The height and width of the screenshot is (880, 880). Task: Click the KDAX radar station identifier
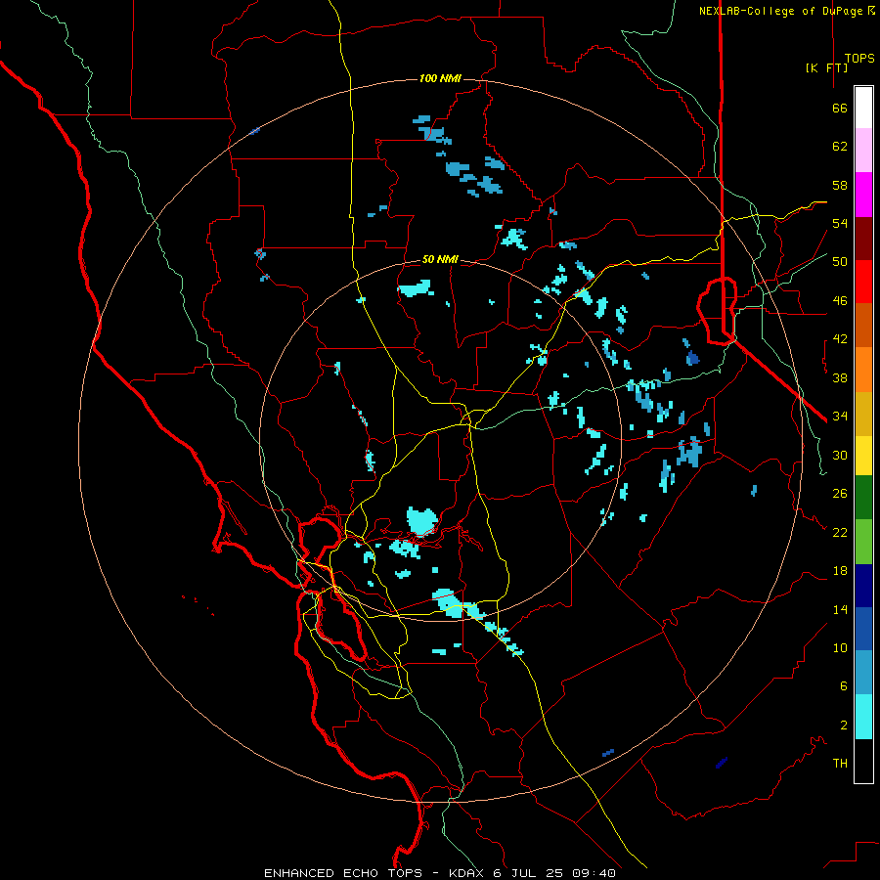(x=465, y=873)
